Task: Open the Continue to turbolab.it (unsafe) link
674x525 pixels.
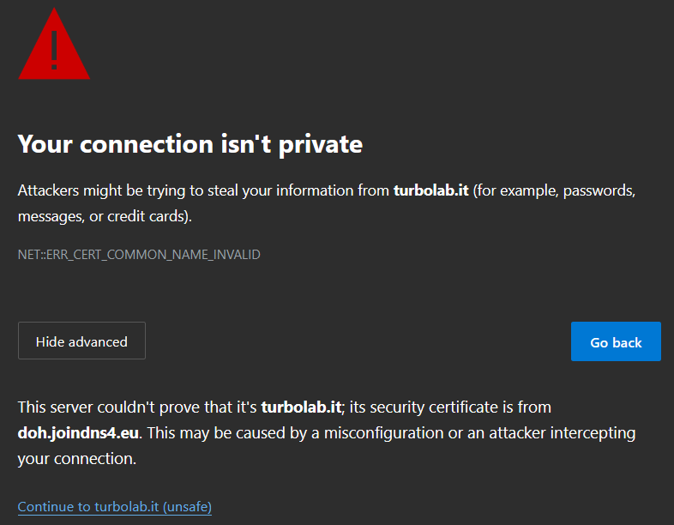Action: 114,506
